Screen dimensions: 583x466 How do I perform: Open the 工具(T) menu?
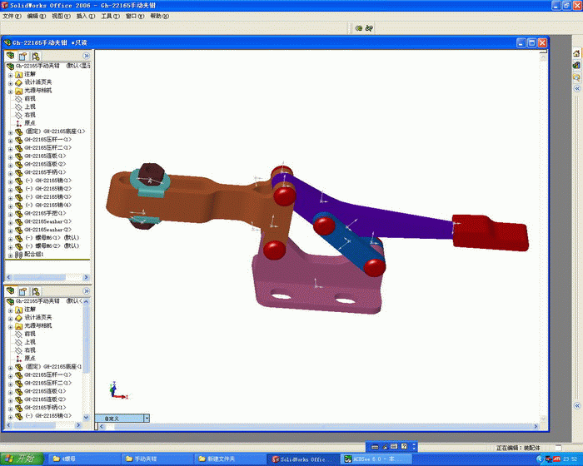[111, 16]
